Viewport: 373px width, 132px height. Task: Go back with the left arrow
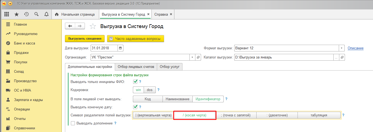click(70, 26)
